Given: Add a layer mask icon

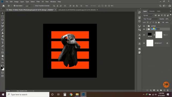Looking at the screenshot, I should click(x=154, y=90).
